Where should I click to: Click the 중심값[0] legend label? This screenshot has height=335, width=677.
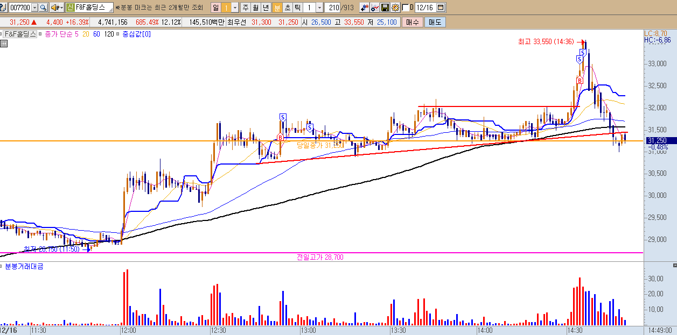coord(137,34)
